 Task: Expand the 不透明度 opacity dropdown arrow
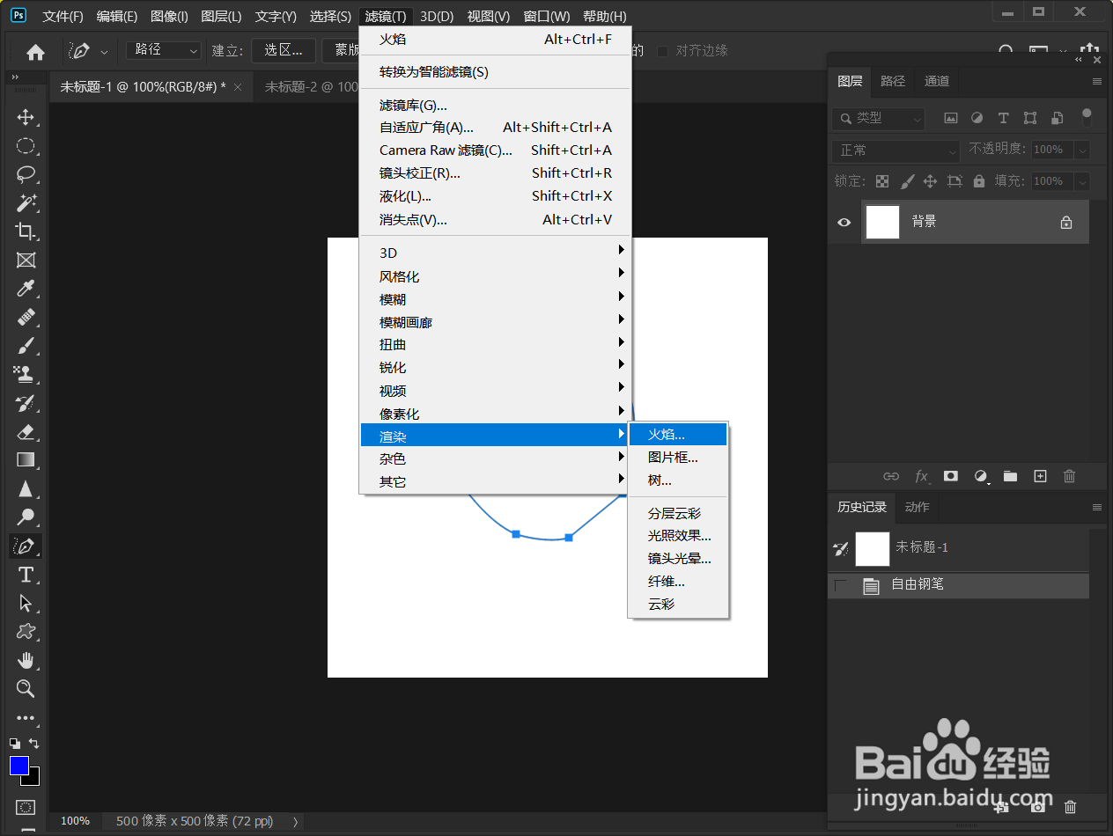point(1081,150)
